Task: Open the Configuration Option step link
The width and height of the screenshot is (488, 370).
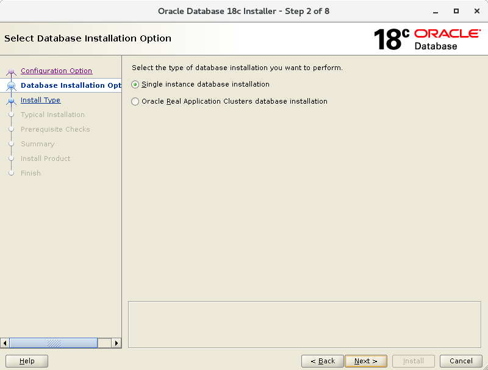Action: pyautogui.click(x=56, y=71)
